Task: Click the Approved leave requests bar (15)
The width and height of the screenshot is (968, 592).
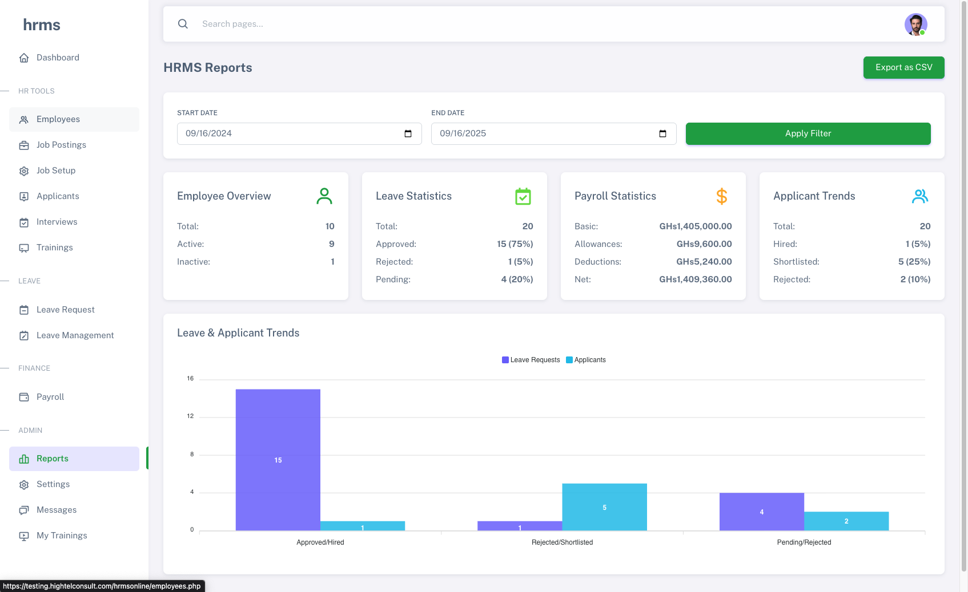Action: (278, 460)
